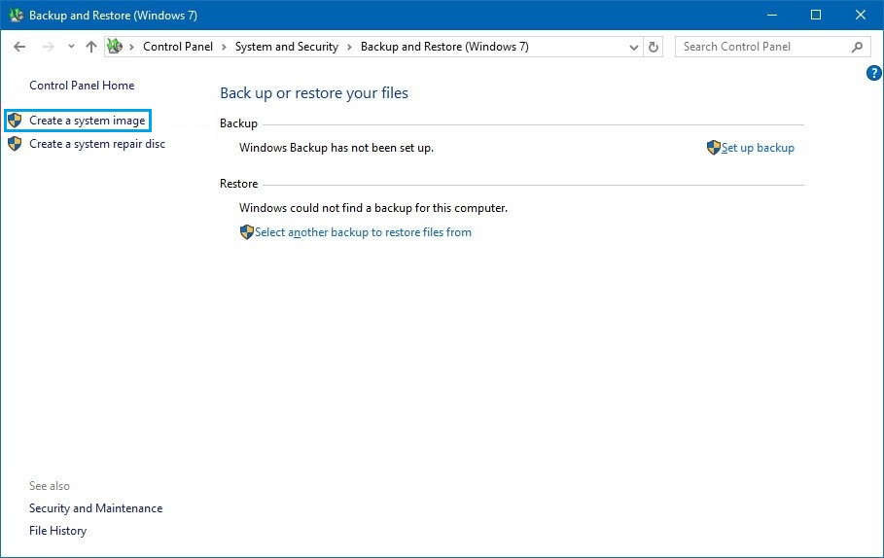The height and width of the screenshot is (558, 884).
Task: Expand the chevron after System and Security
Action: [349, 47]
